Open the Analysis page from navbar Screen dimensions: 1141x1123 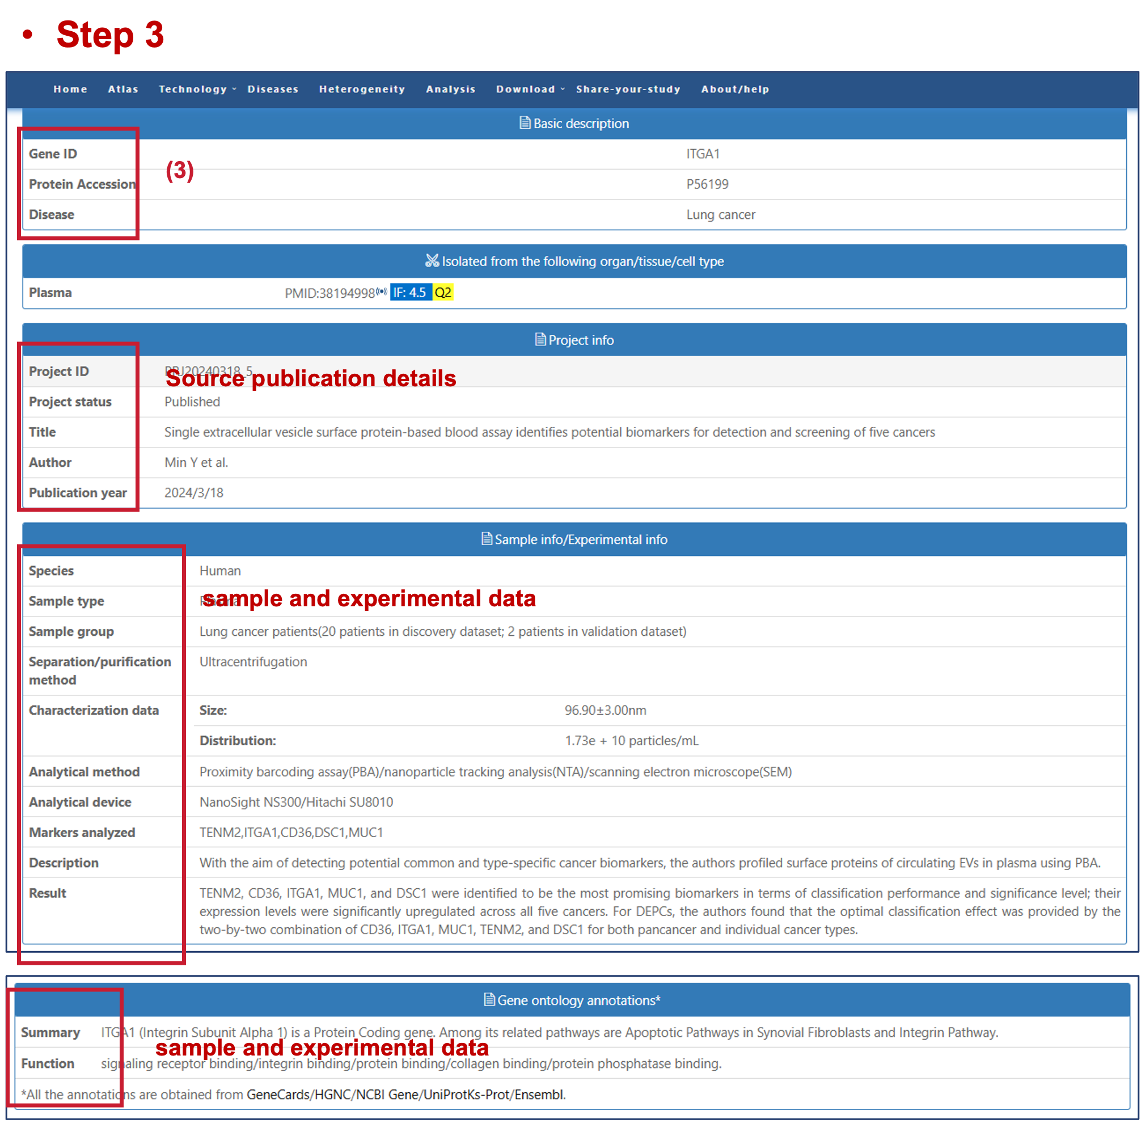pos(450,89)
